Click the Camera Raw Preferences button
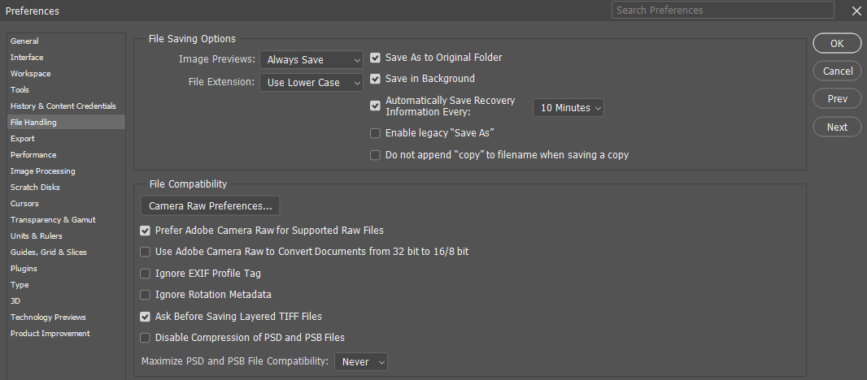867x380 pixels. pyautogui.click(x=210, y=206)
